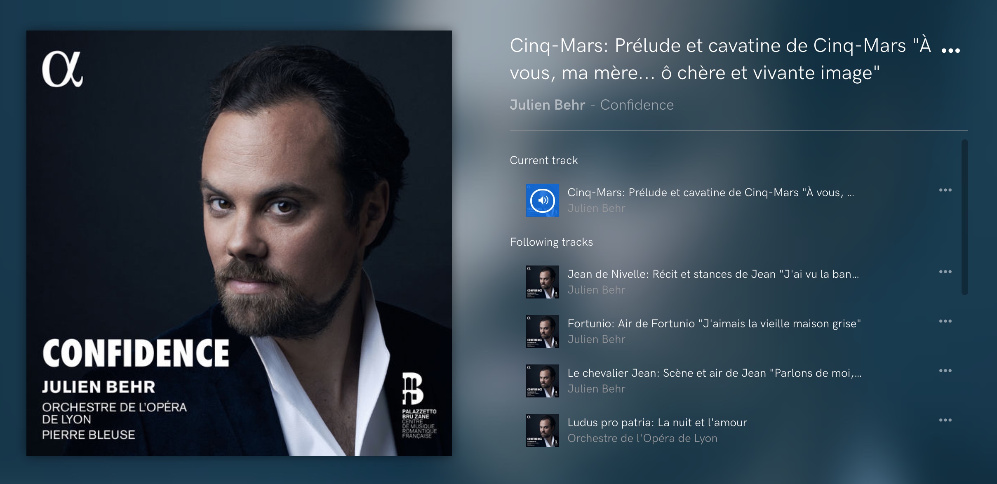997x484 pixels.
Task: Play Fortunio: Air de Fortunio track
Action: (x=714, y=324)
